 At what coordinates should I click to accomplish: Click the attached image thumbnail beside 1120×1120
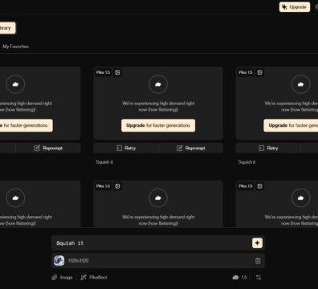pyautogui.click(x=59, y=261)
